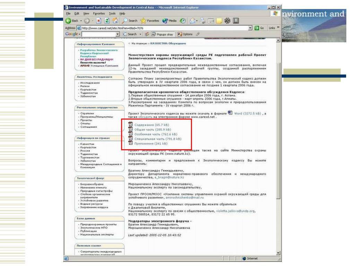Click the vertical scrollbar thumb

tap(278, 131)
